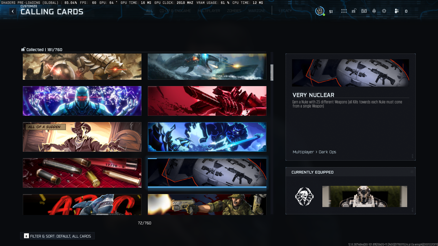Image resolution: width=438 pixels, height=246 pixels.
Task: Select the soldier firing pistol calling card
Action: [x=207, y=205]
